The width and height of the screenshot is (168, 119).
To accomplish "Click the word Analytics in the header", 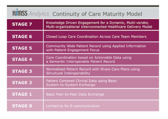I will [39, 14].
